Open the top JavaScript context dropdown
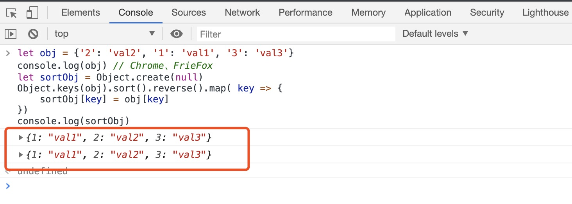The height and width of the screenshot is (204, 572). click(x=104, y=34)
